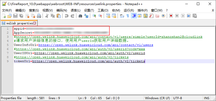Toggle synchronize horizontal scrolling
Screen dimensions: 216x101
point(114,16)
